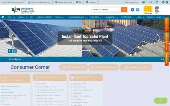Open Regulations and Circulars link
170x106 pixels.
tap(45, 99)
